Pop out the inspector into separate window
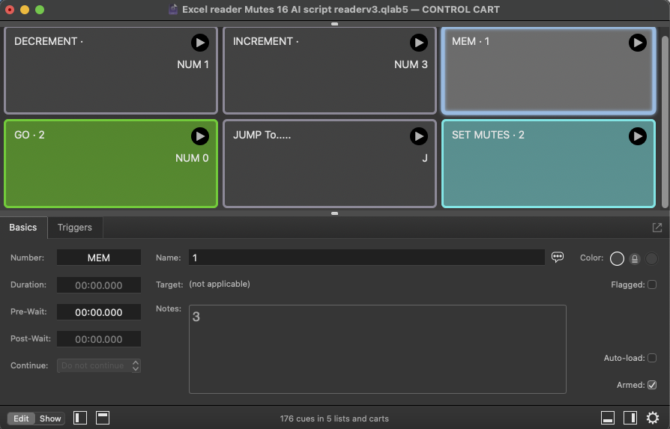 tap(657, 228)
